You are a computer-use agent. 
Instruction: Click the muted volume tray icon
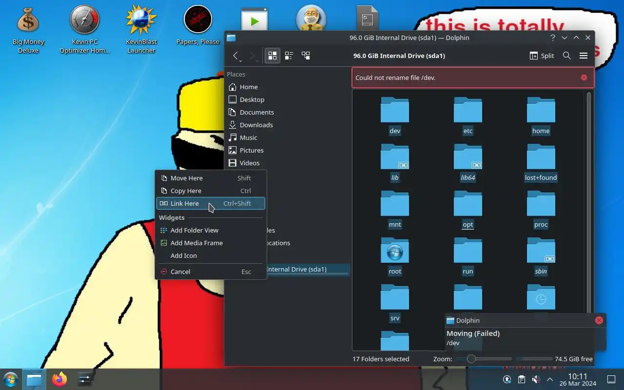(x=535, y=379)
